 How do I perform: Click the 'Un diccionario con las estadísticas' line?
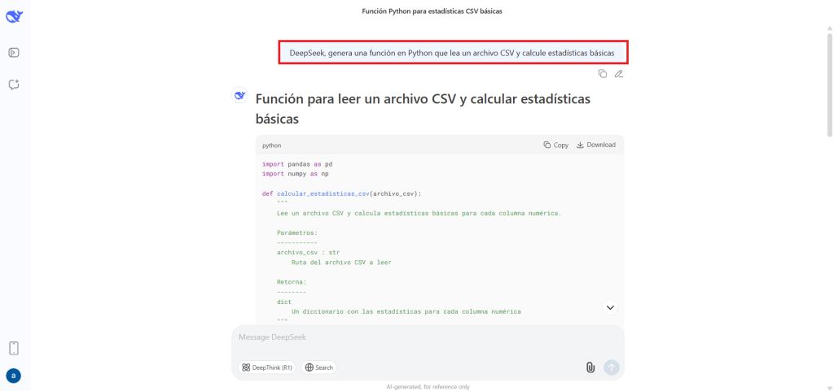[x=406, y=311]
